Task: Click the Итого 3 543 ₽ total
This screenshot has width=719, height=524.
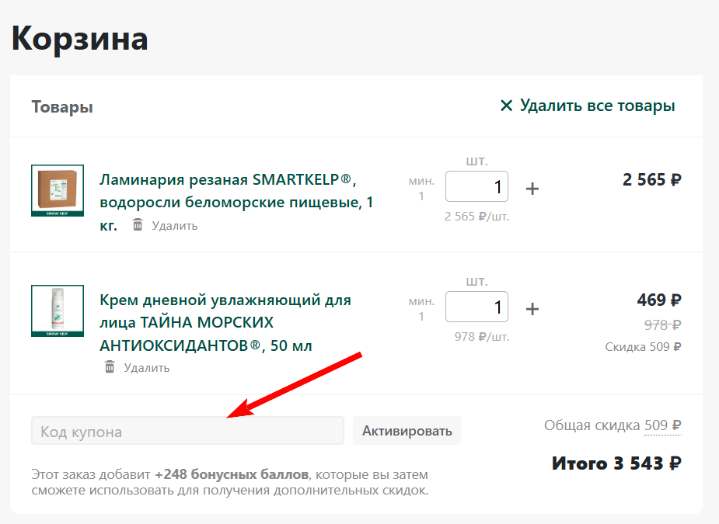Action: tap(616, 463)
